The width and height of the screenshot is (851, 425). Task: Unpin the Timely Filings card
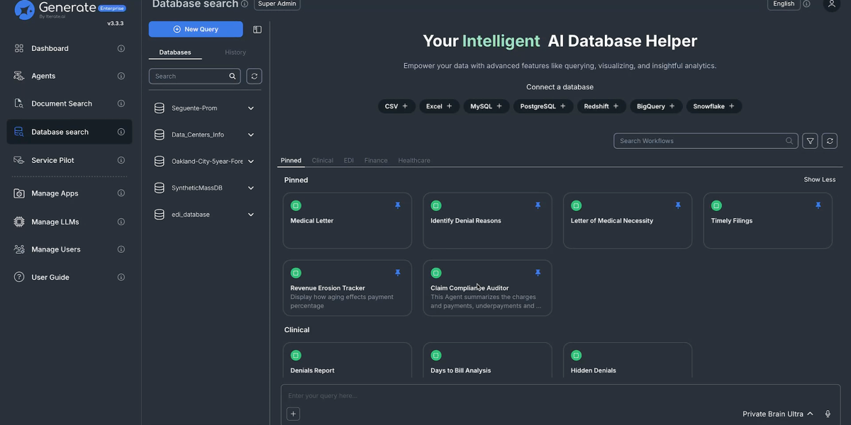coord(818,204)
